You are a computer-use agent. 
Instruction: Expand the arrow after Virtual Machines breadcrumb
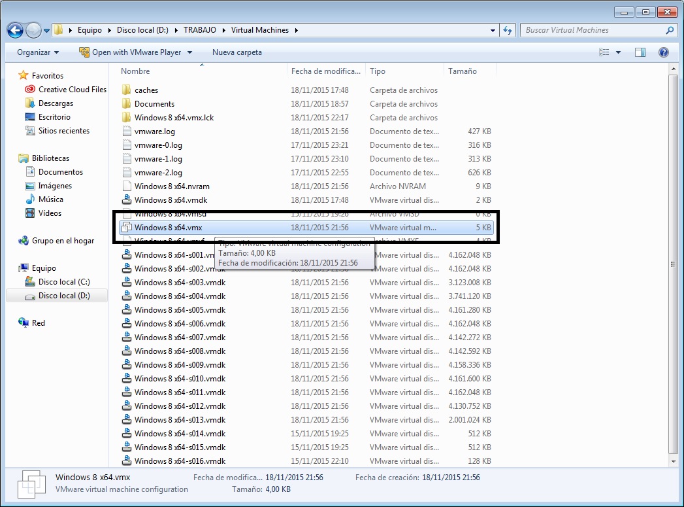point(297,30)
